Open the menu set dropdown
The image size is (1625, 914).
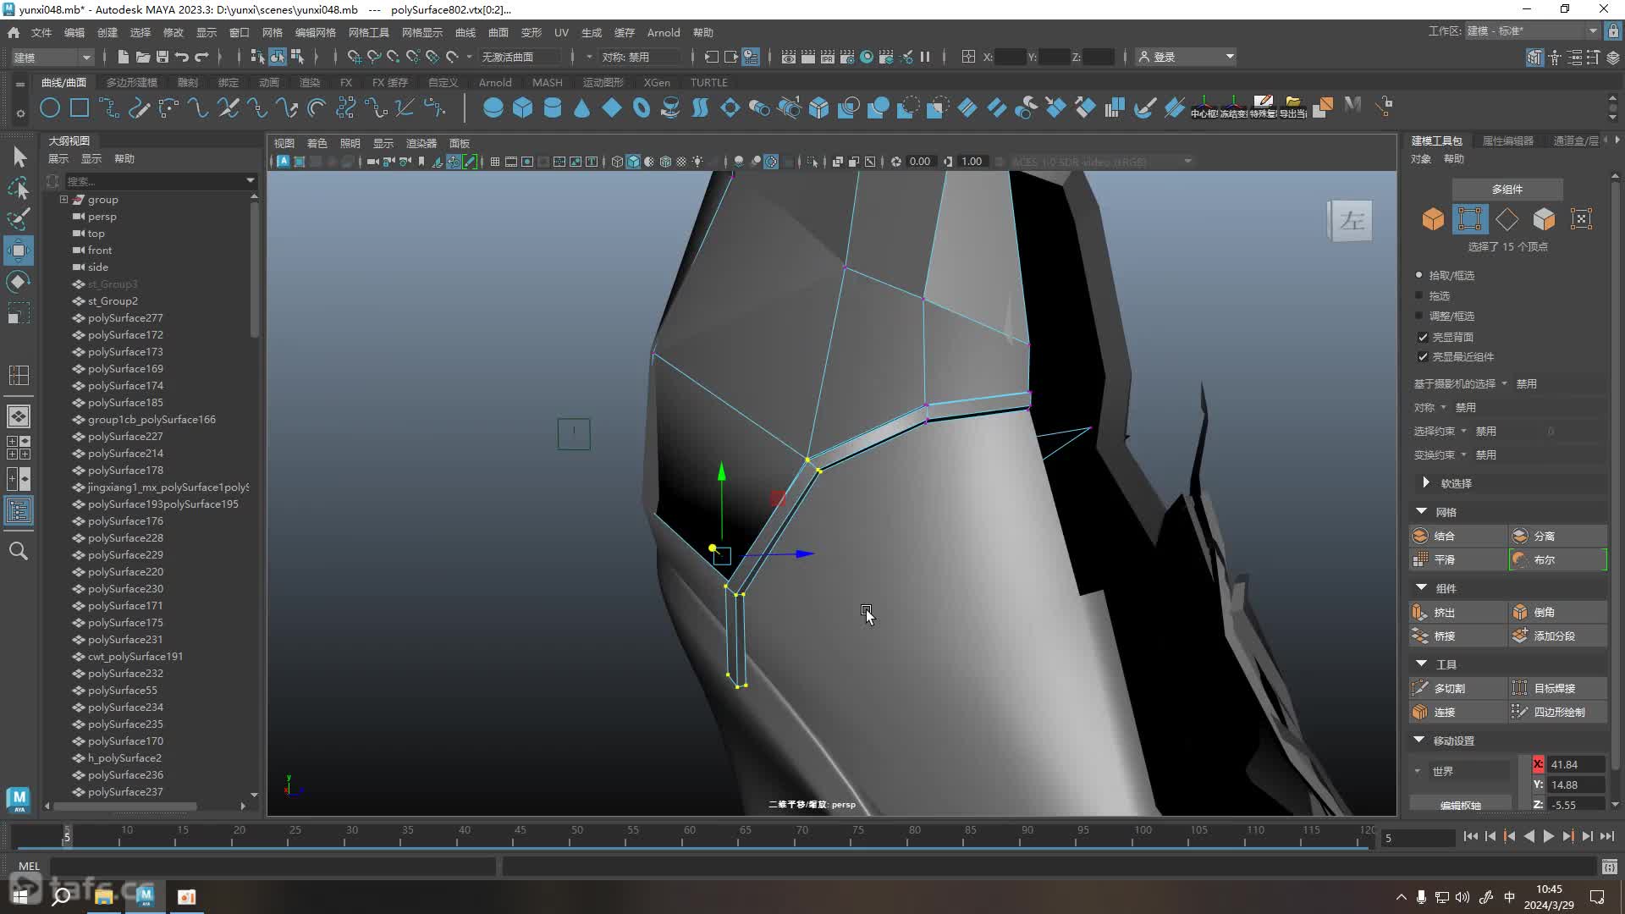pos(52,57)
